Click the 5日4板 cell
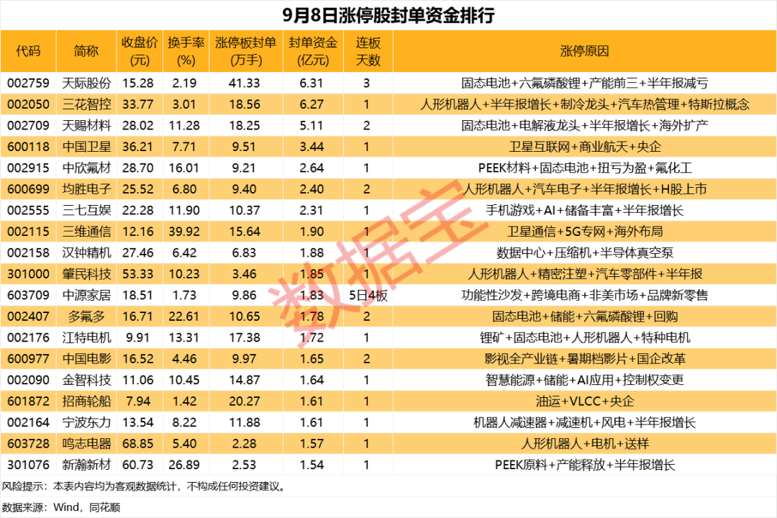The width and height of the screenshot is (777, 518). (368, 296)
